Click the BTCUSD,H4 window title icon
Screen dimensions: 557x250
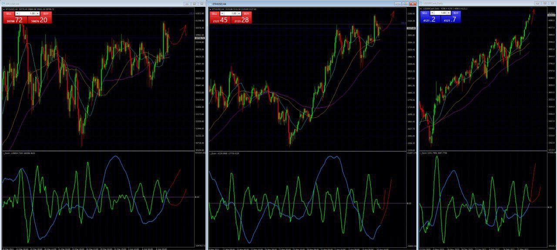3,4
